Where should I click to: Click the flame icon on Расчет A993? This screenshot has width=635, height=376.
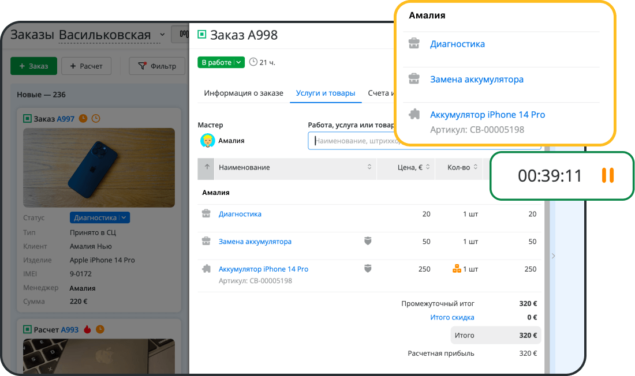88,330
